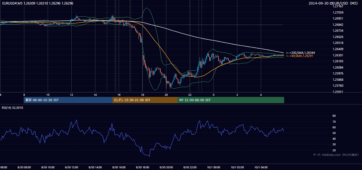
Task: Click the 10/1 02:00 time axis label
Action: click(x=237, y=167)
